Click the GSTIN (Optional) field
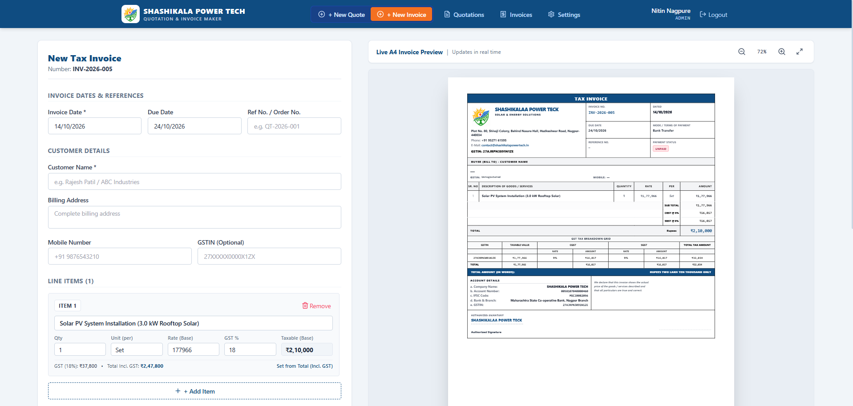 click(x=269, y=256)
